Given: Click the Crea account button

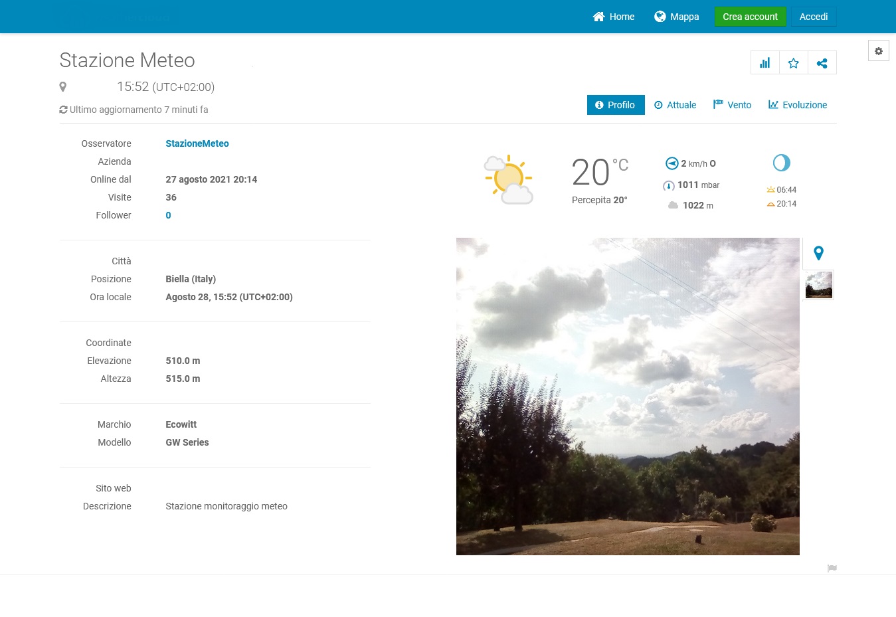Looking at the screenshot, I should click(751, 17).
